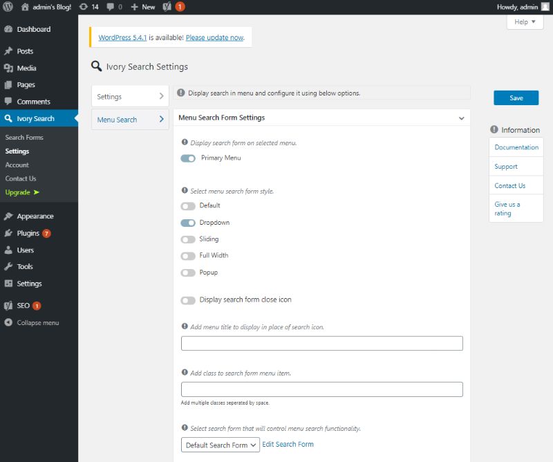Image resolution: width=553 pixels, height=462 pixels.
Task: Open the updates icon showing 14
Action: (x=83, y=7)
